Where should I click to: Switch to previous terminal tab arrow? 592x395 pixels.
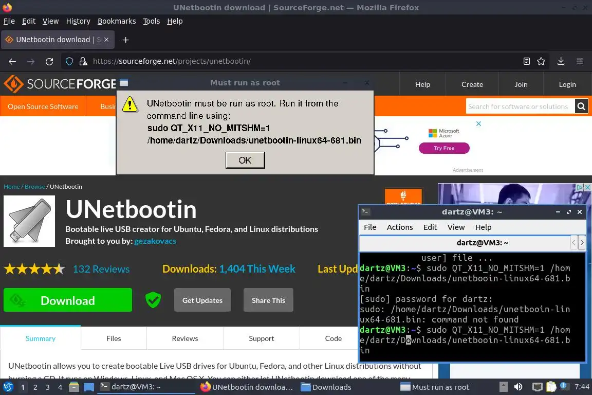574,243
